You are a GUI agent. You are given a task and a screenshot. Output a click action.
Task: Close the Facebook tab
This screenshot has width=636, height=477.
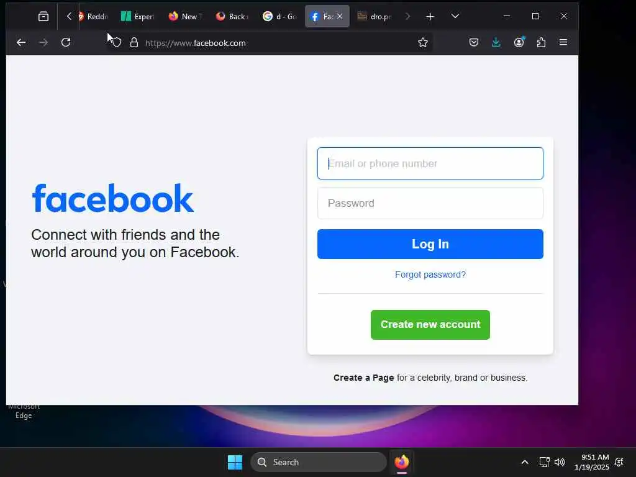click(340, 16)
